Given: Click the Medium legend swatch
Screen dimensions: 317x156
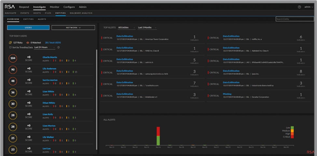Looking at the screenshot, I should coord(292,131).
